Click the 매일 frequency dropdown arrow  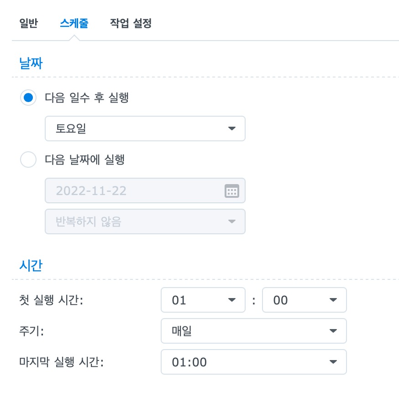[333, 331]
